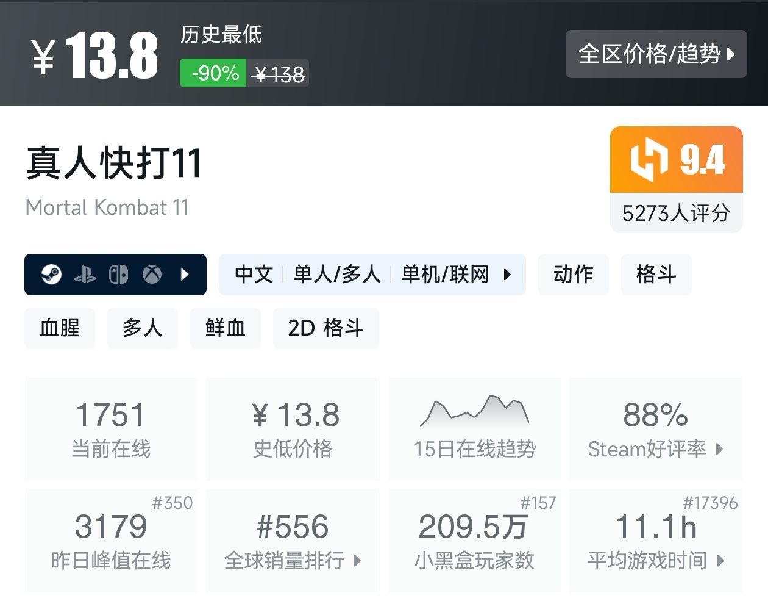Open the 15日在线趋势 chart
Image resolution: width=768 pixels, height=601 pixels.
coord(474,429)
